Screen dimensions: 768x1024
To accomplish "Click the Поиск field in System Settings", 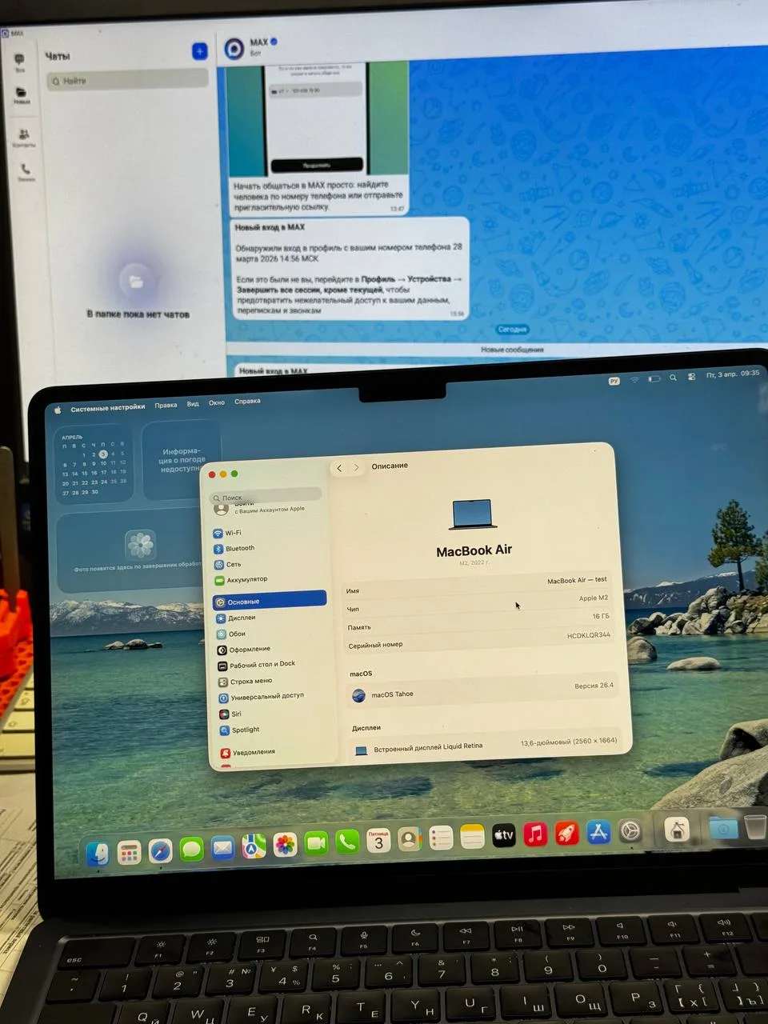I will [266, 496].
